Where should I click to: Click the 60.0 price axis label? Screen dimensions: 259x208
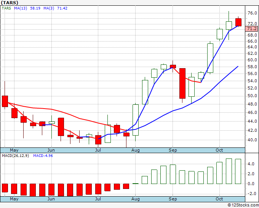click(252, 60)
